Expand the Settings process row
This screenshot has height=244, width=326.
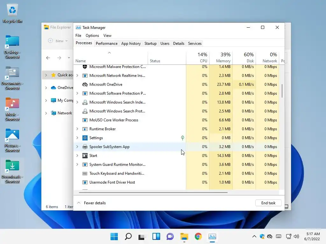(x=77, y=138)
